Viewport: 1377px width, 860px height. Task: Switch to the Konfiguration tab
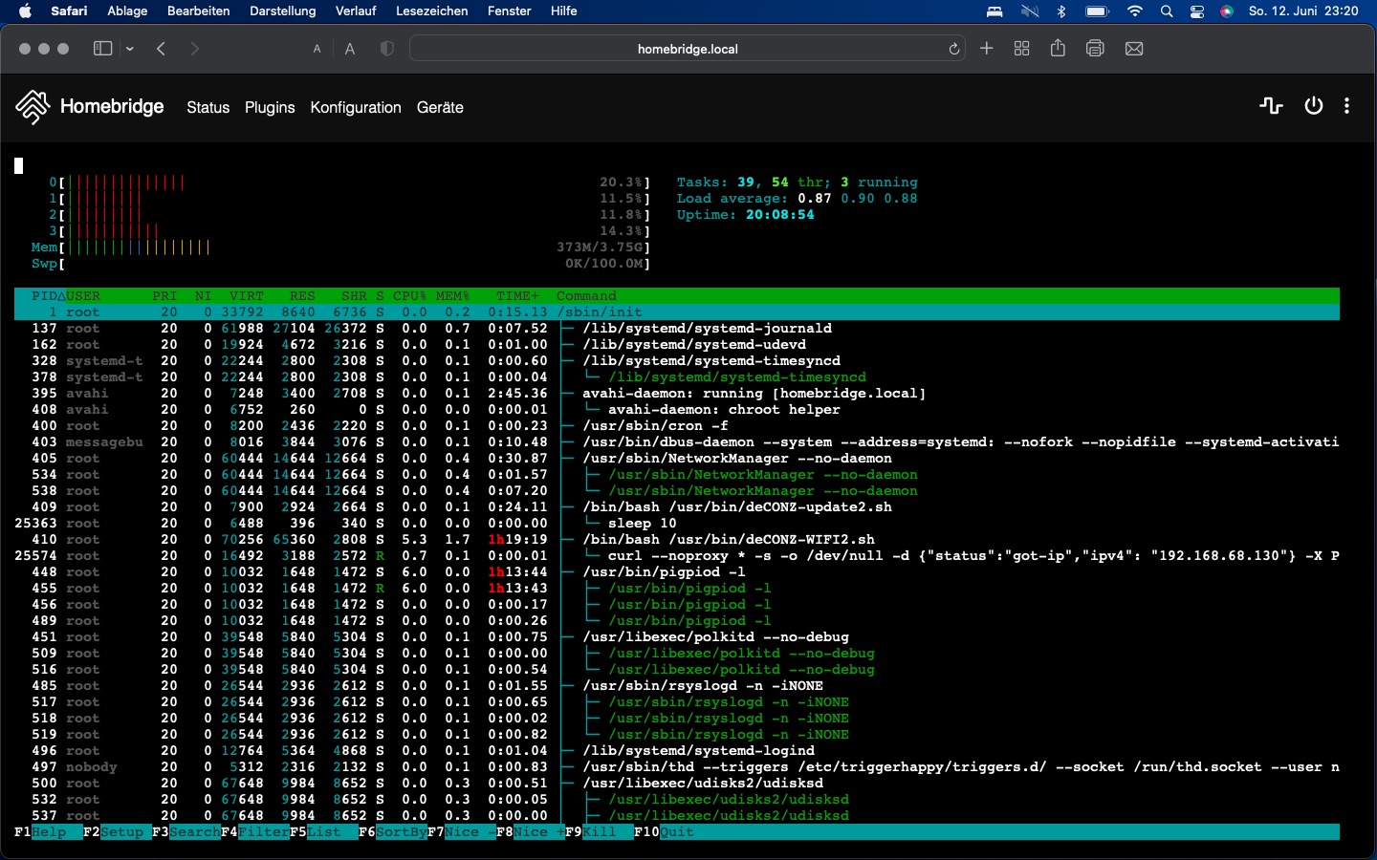point(356,107)
